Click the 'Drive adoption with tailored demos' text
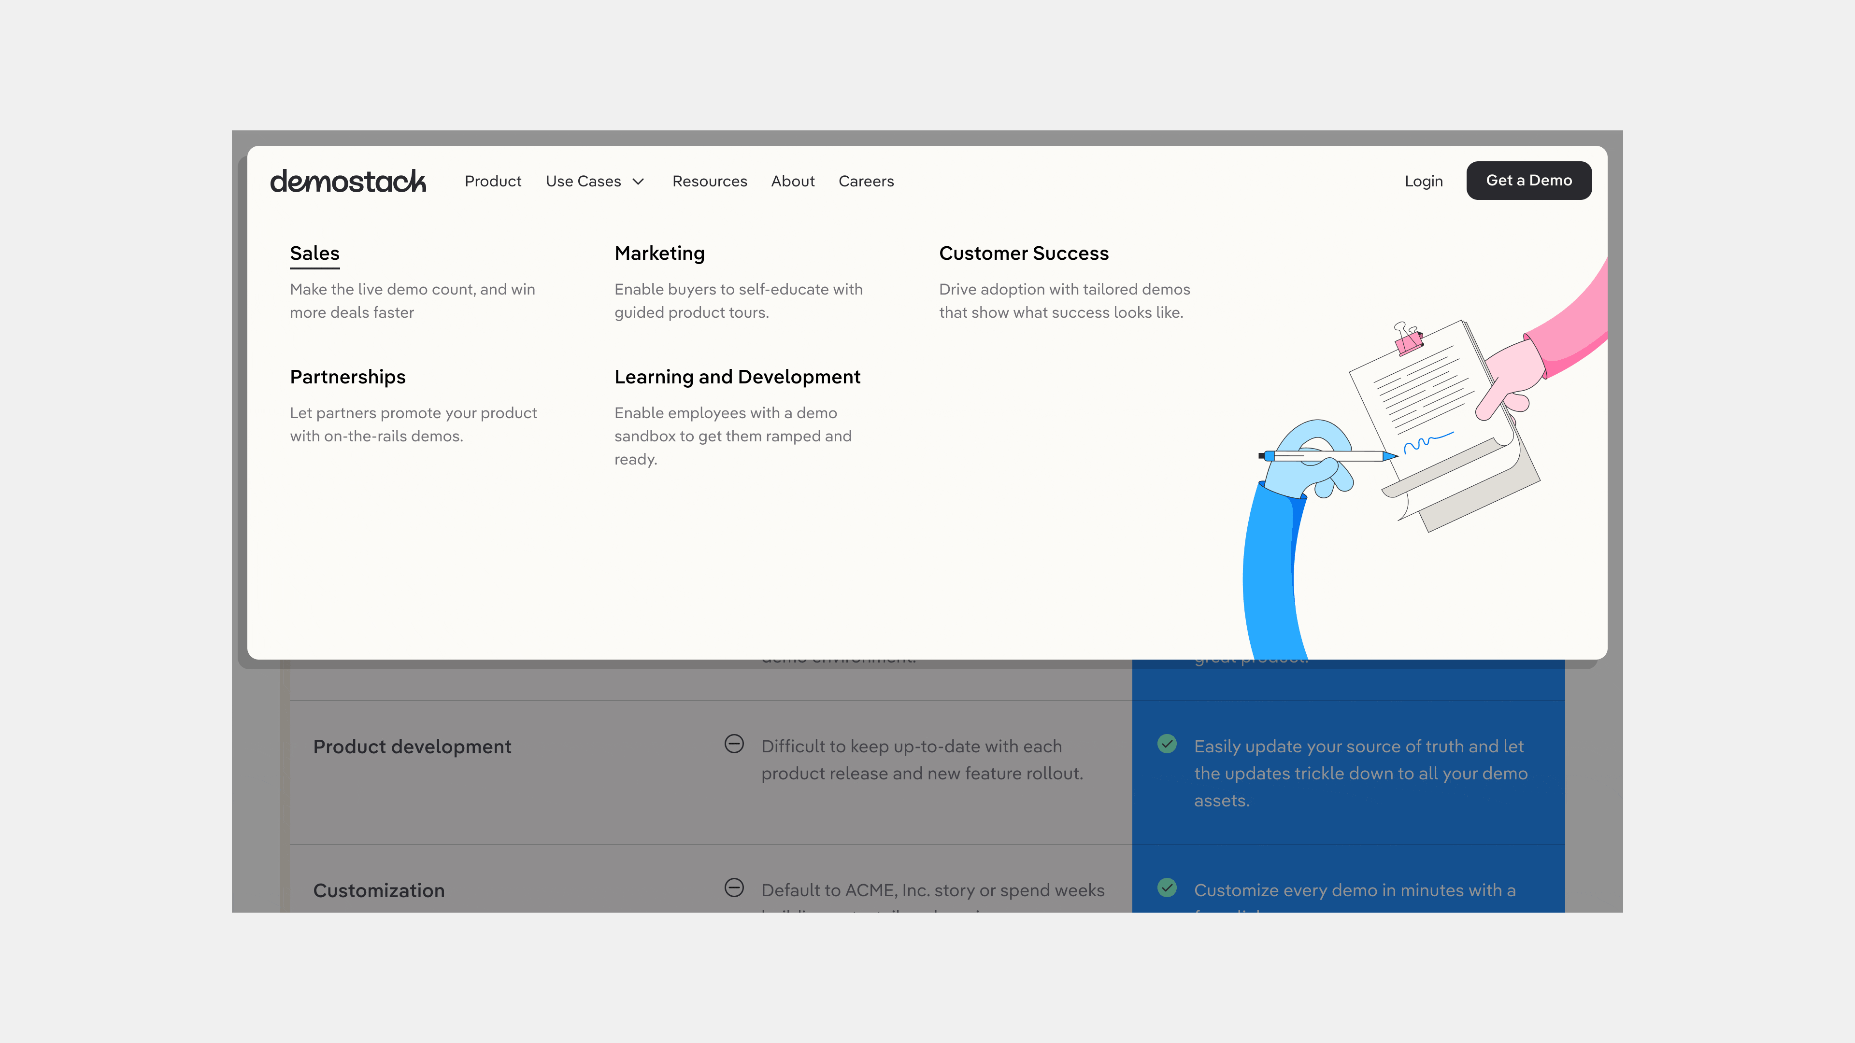Viewport: 1855px width, 1043px height. click(x=1064, y=301)
